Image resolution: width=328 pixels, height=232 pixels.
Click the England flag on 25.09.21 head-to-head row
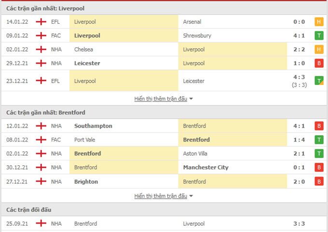[x=41, y=224]
